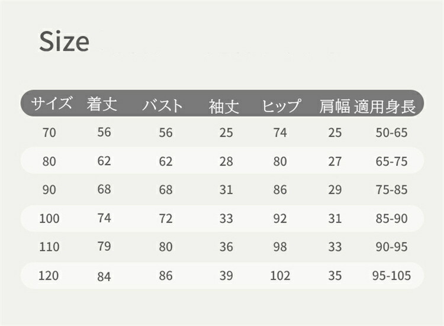Select the 袖丈 column header

click(224, 106)
